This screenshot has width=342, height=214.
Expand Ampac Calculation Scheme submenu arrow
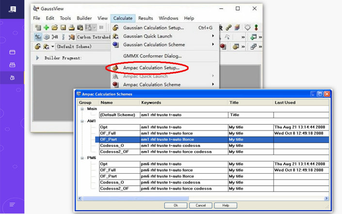point(213,84)
